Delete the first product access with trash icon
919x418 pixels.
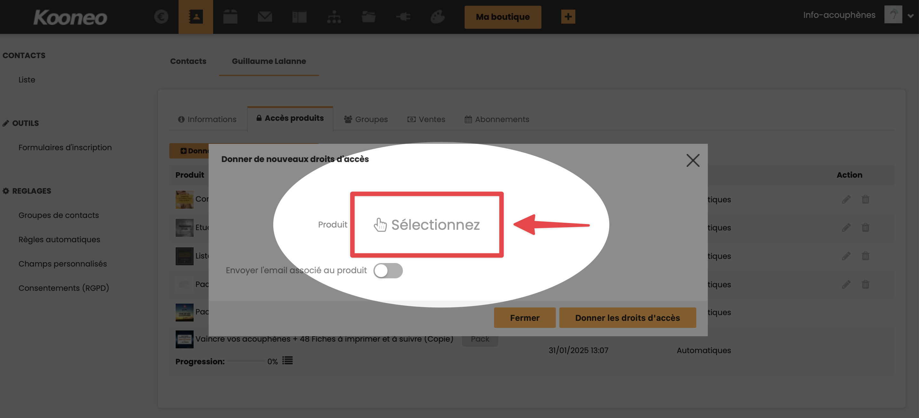click(865, 199)
